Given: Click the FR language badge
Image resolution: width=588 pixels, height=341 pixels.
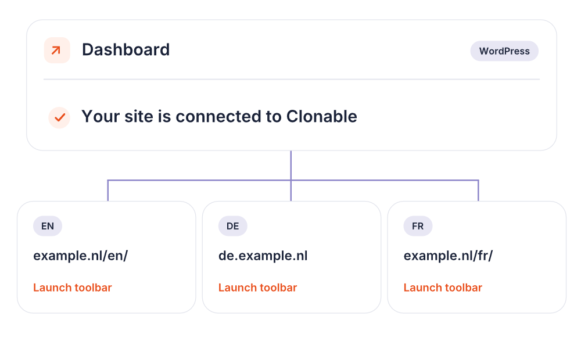Looking at the screenshot, I should click(x=418, y=226).
